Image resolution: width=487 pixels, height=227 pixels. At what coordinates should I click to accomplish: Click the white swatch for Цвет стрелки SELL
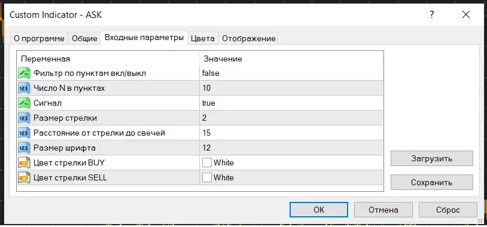click(207, 177)
